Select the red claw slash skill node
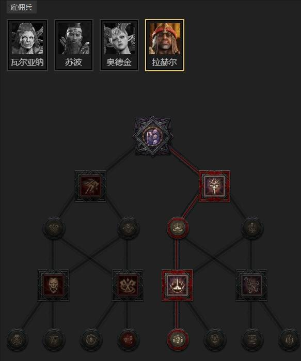Screen dimensions: 301x361 tap(90, 186)
